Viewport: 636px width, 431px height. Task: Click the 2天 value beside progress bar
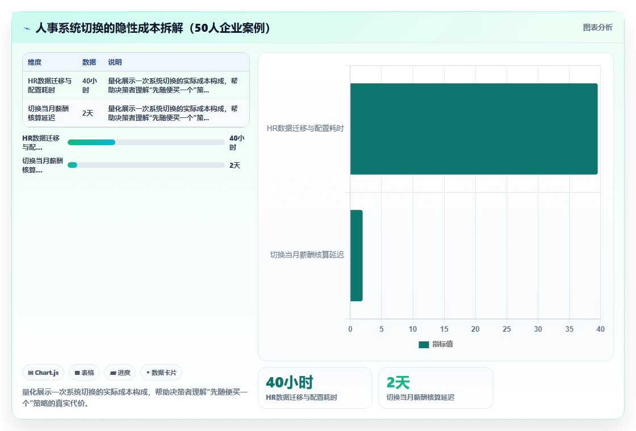coord(235,165)
